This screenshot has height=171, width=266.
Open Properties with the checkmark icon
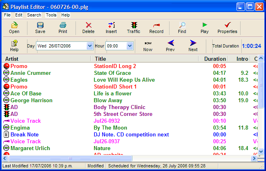tap(227, 25)
